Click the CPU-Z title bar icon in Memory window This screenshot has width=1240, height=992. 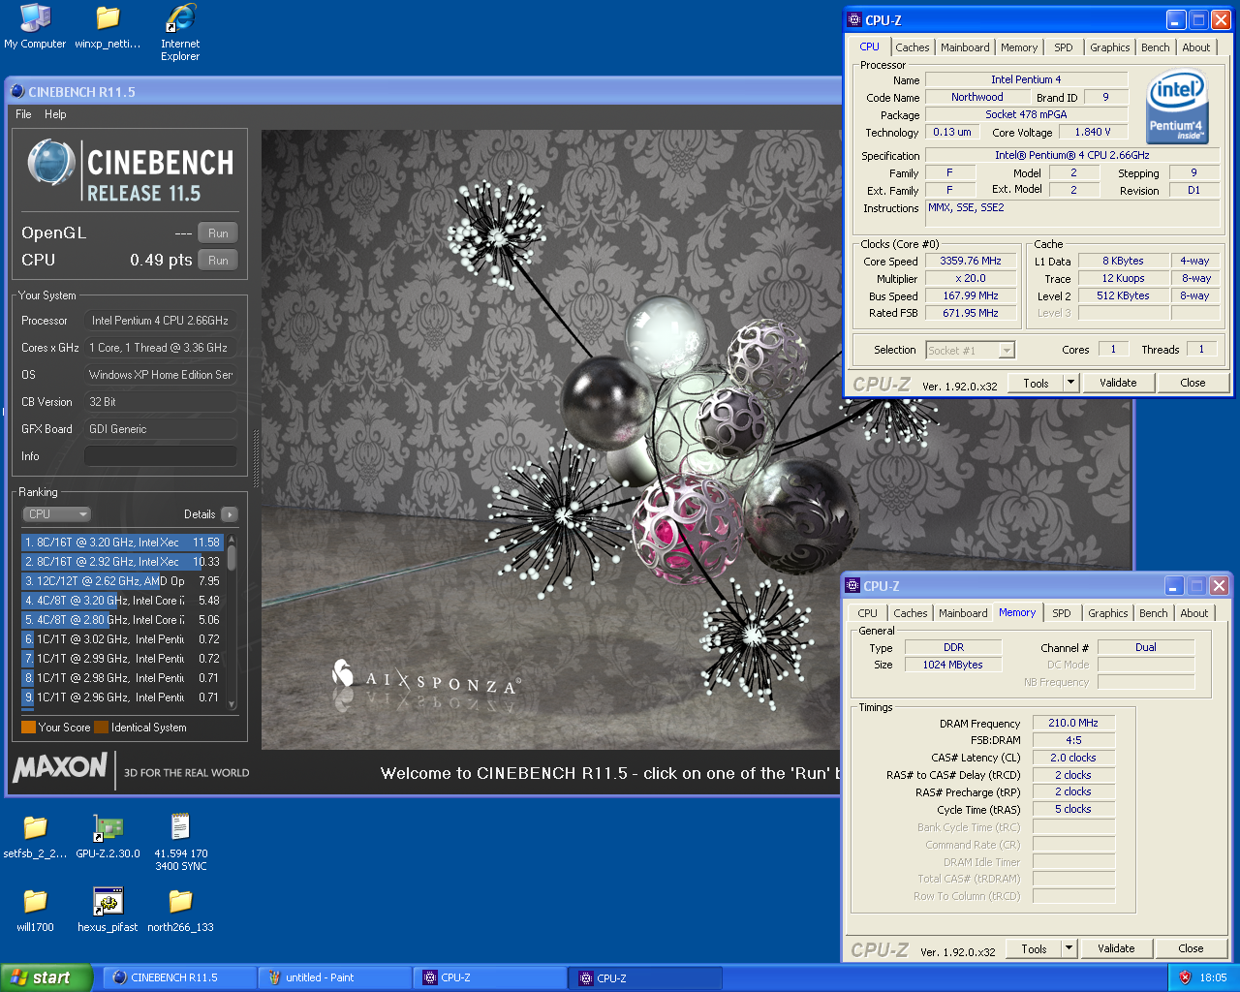(852, 585)
